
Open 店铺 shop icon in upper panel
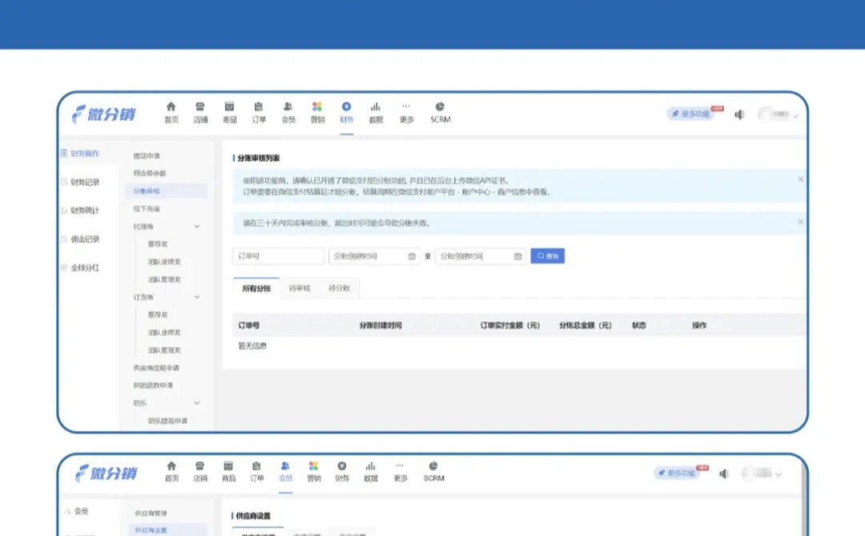(x=200, y=107)
